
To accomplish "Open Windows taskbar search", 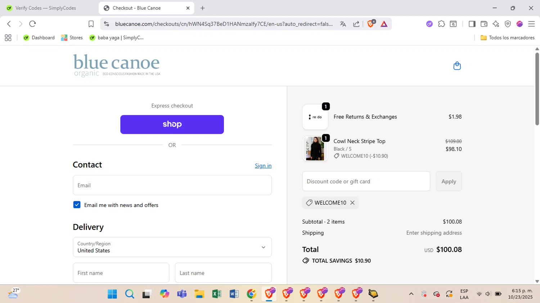I will pyautogui.click(x=130, y=294).
